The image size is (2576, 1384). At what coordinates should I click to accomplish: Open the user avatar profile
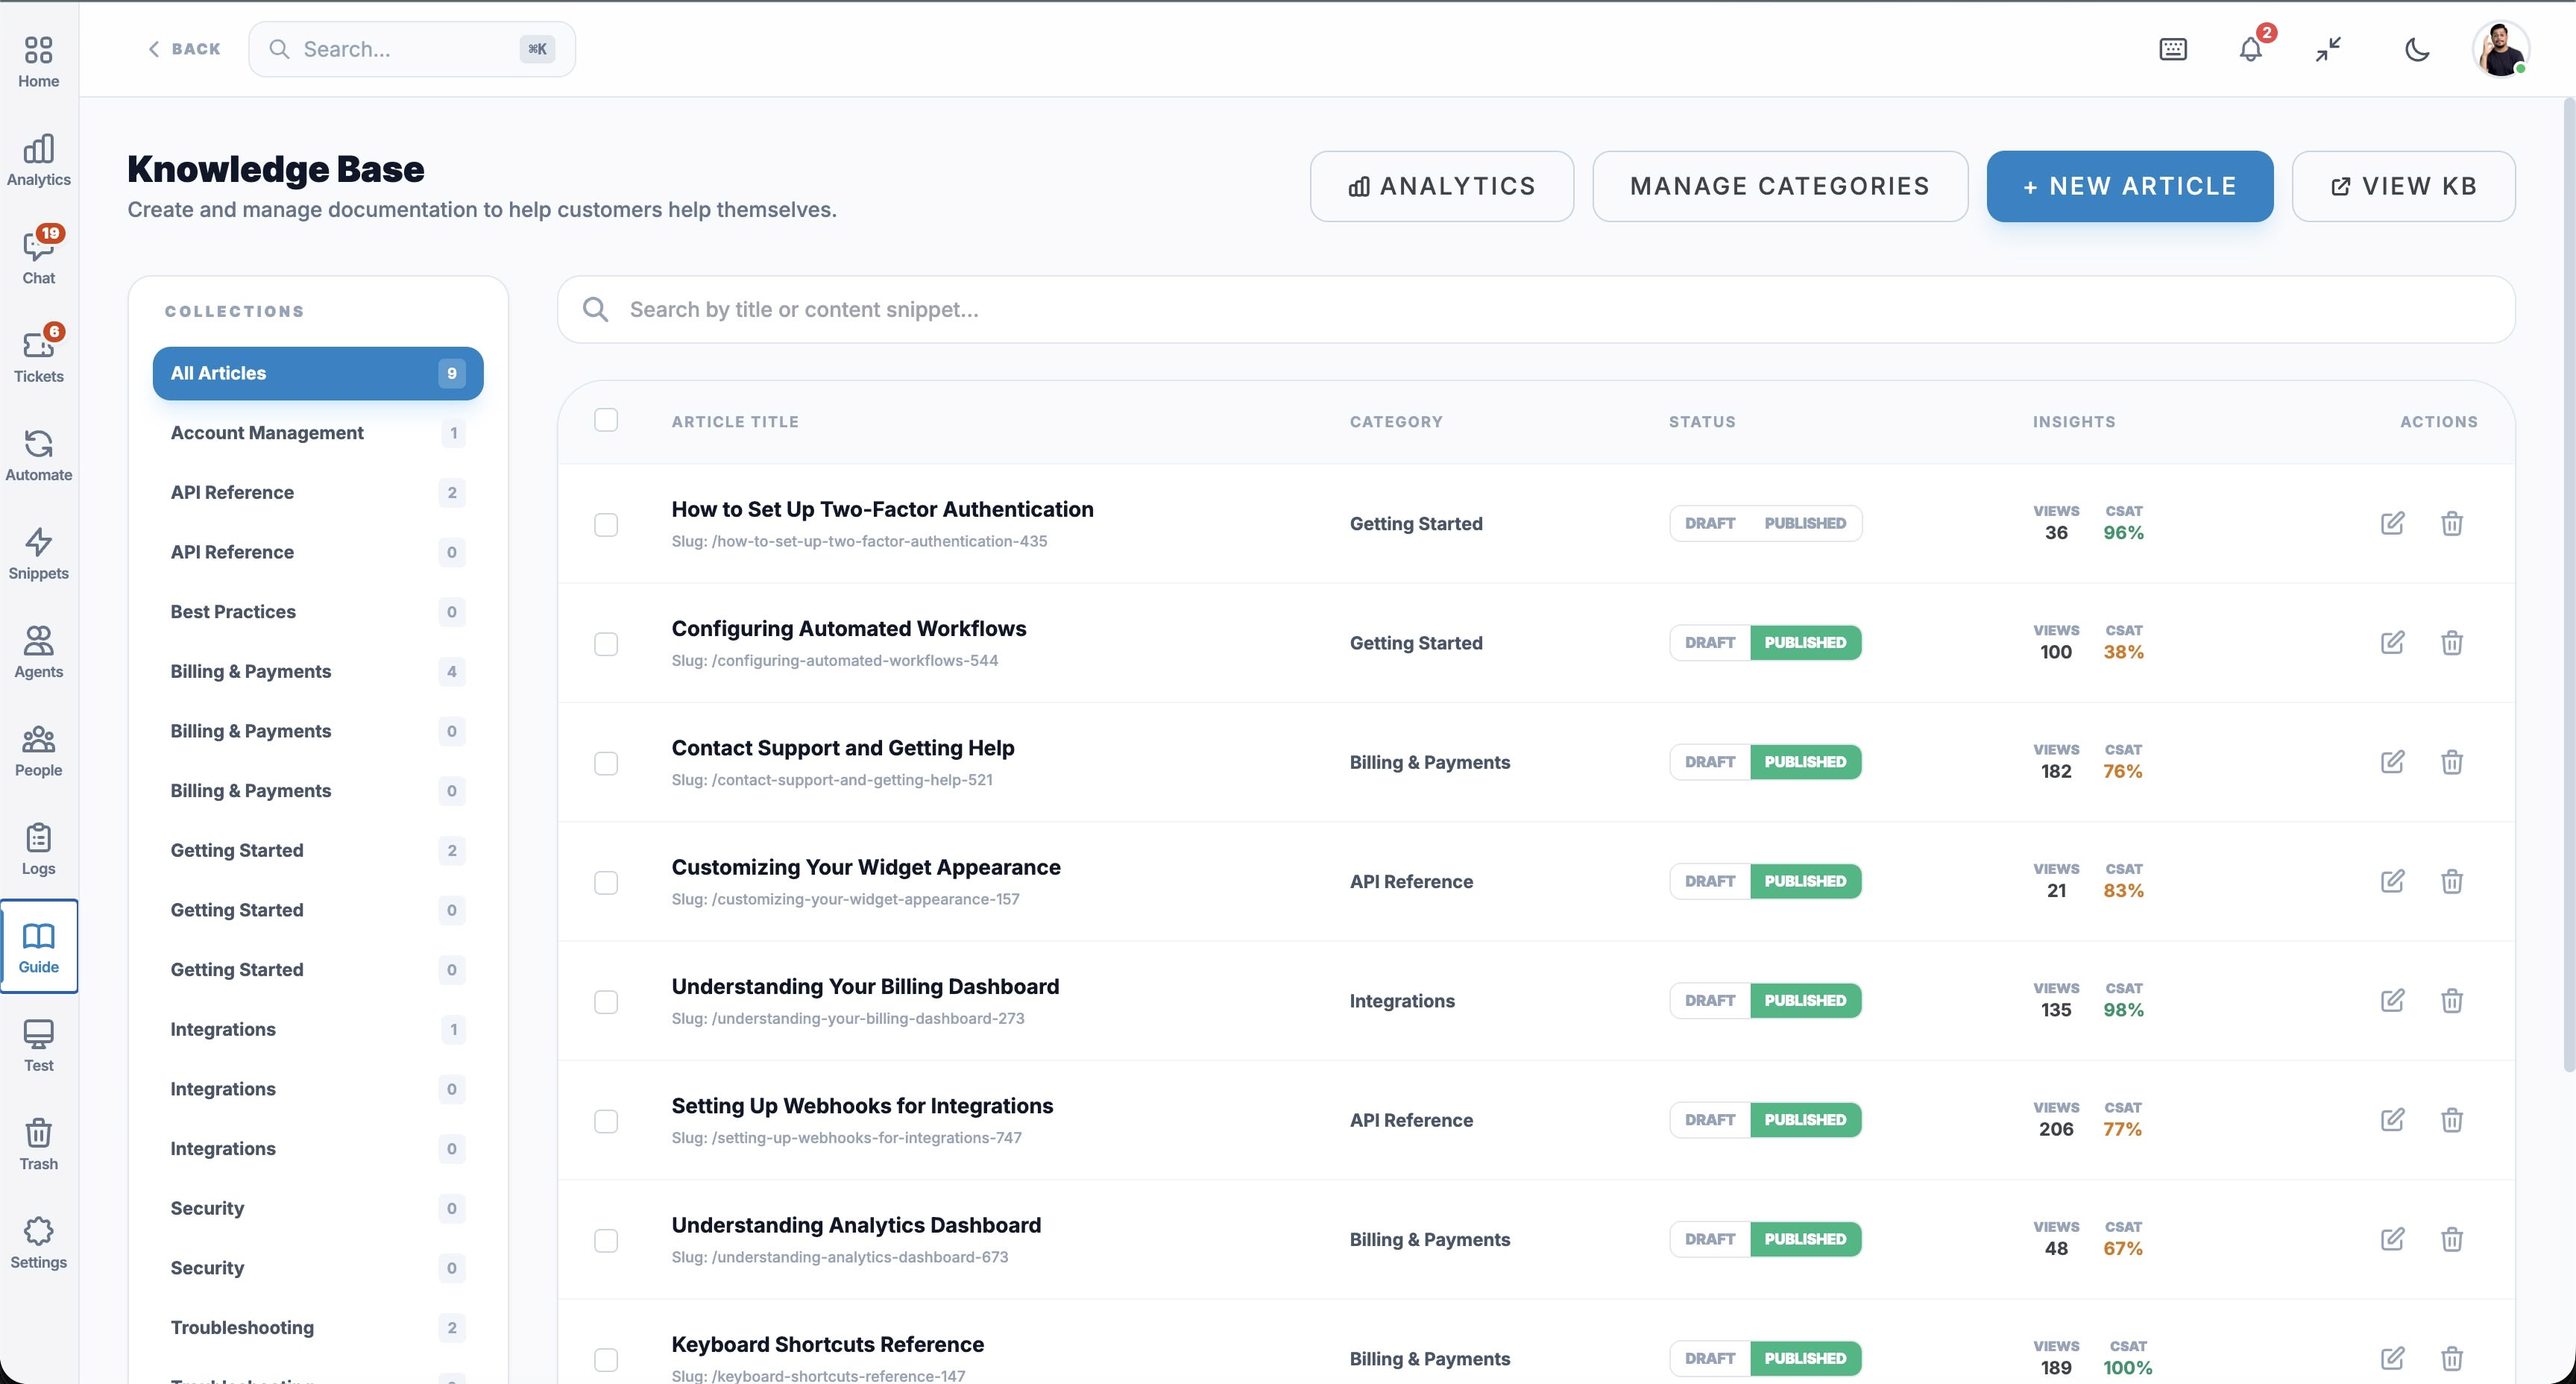(x=2500, y=49)
